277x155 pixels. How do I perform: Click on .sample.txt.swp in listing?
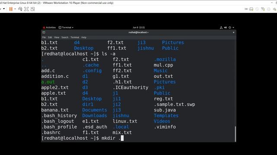click(174, 104)
